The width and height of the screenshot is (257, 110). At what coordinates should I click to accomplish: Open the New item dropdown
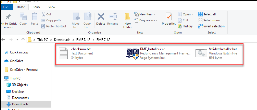[x=145, y=14]
